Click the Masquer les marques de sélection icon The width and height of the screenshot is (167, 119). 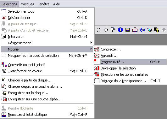(x=4, y=55)
